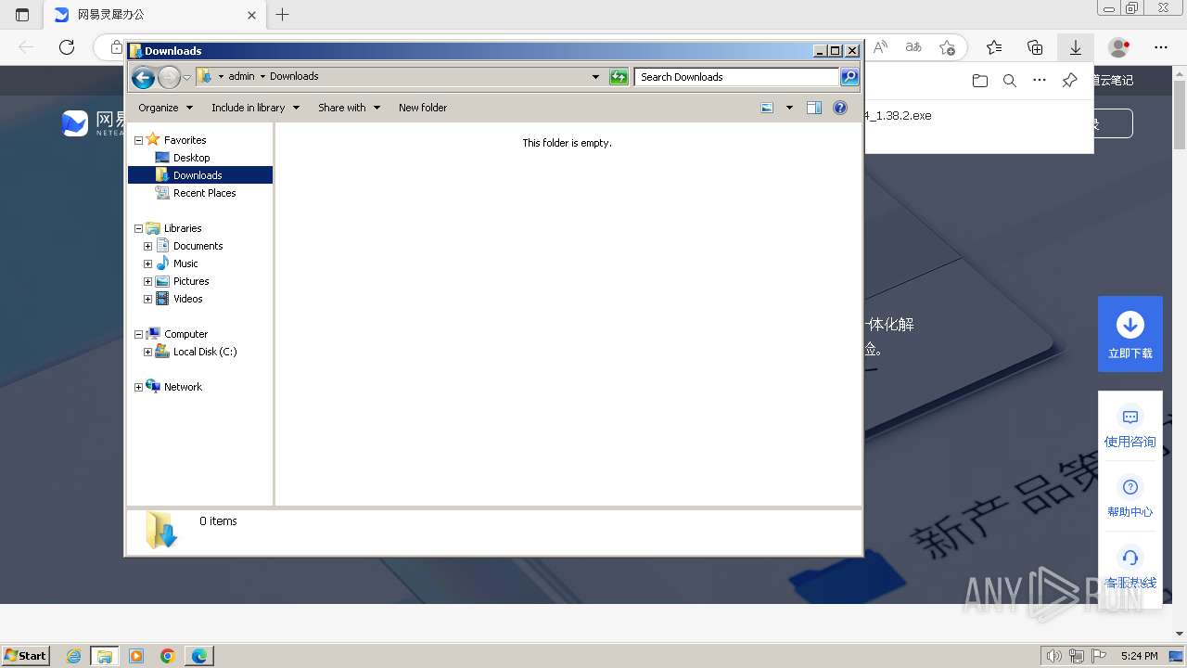Screen dimensions: 1187x668
Task: Collapse the Libraries group
Action: click(139, 228)
